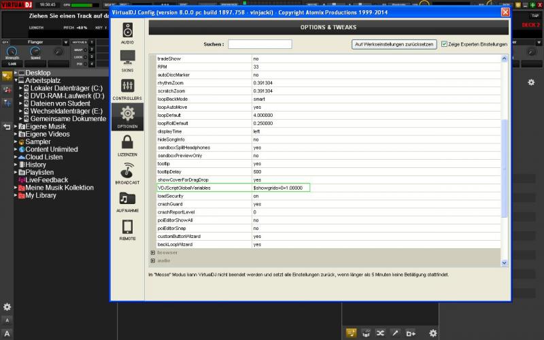Close the VirtualDJ Config dialog

[505, 12]
